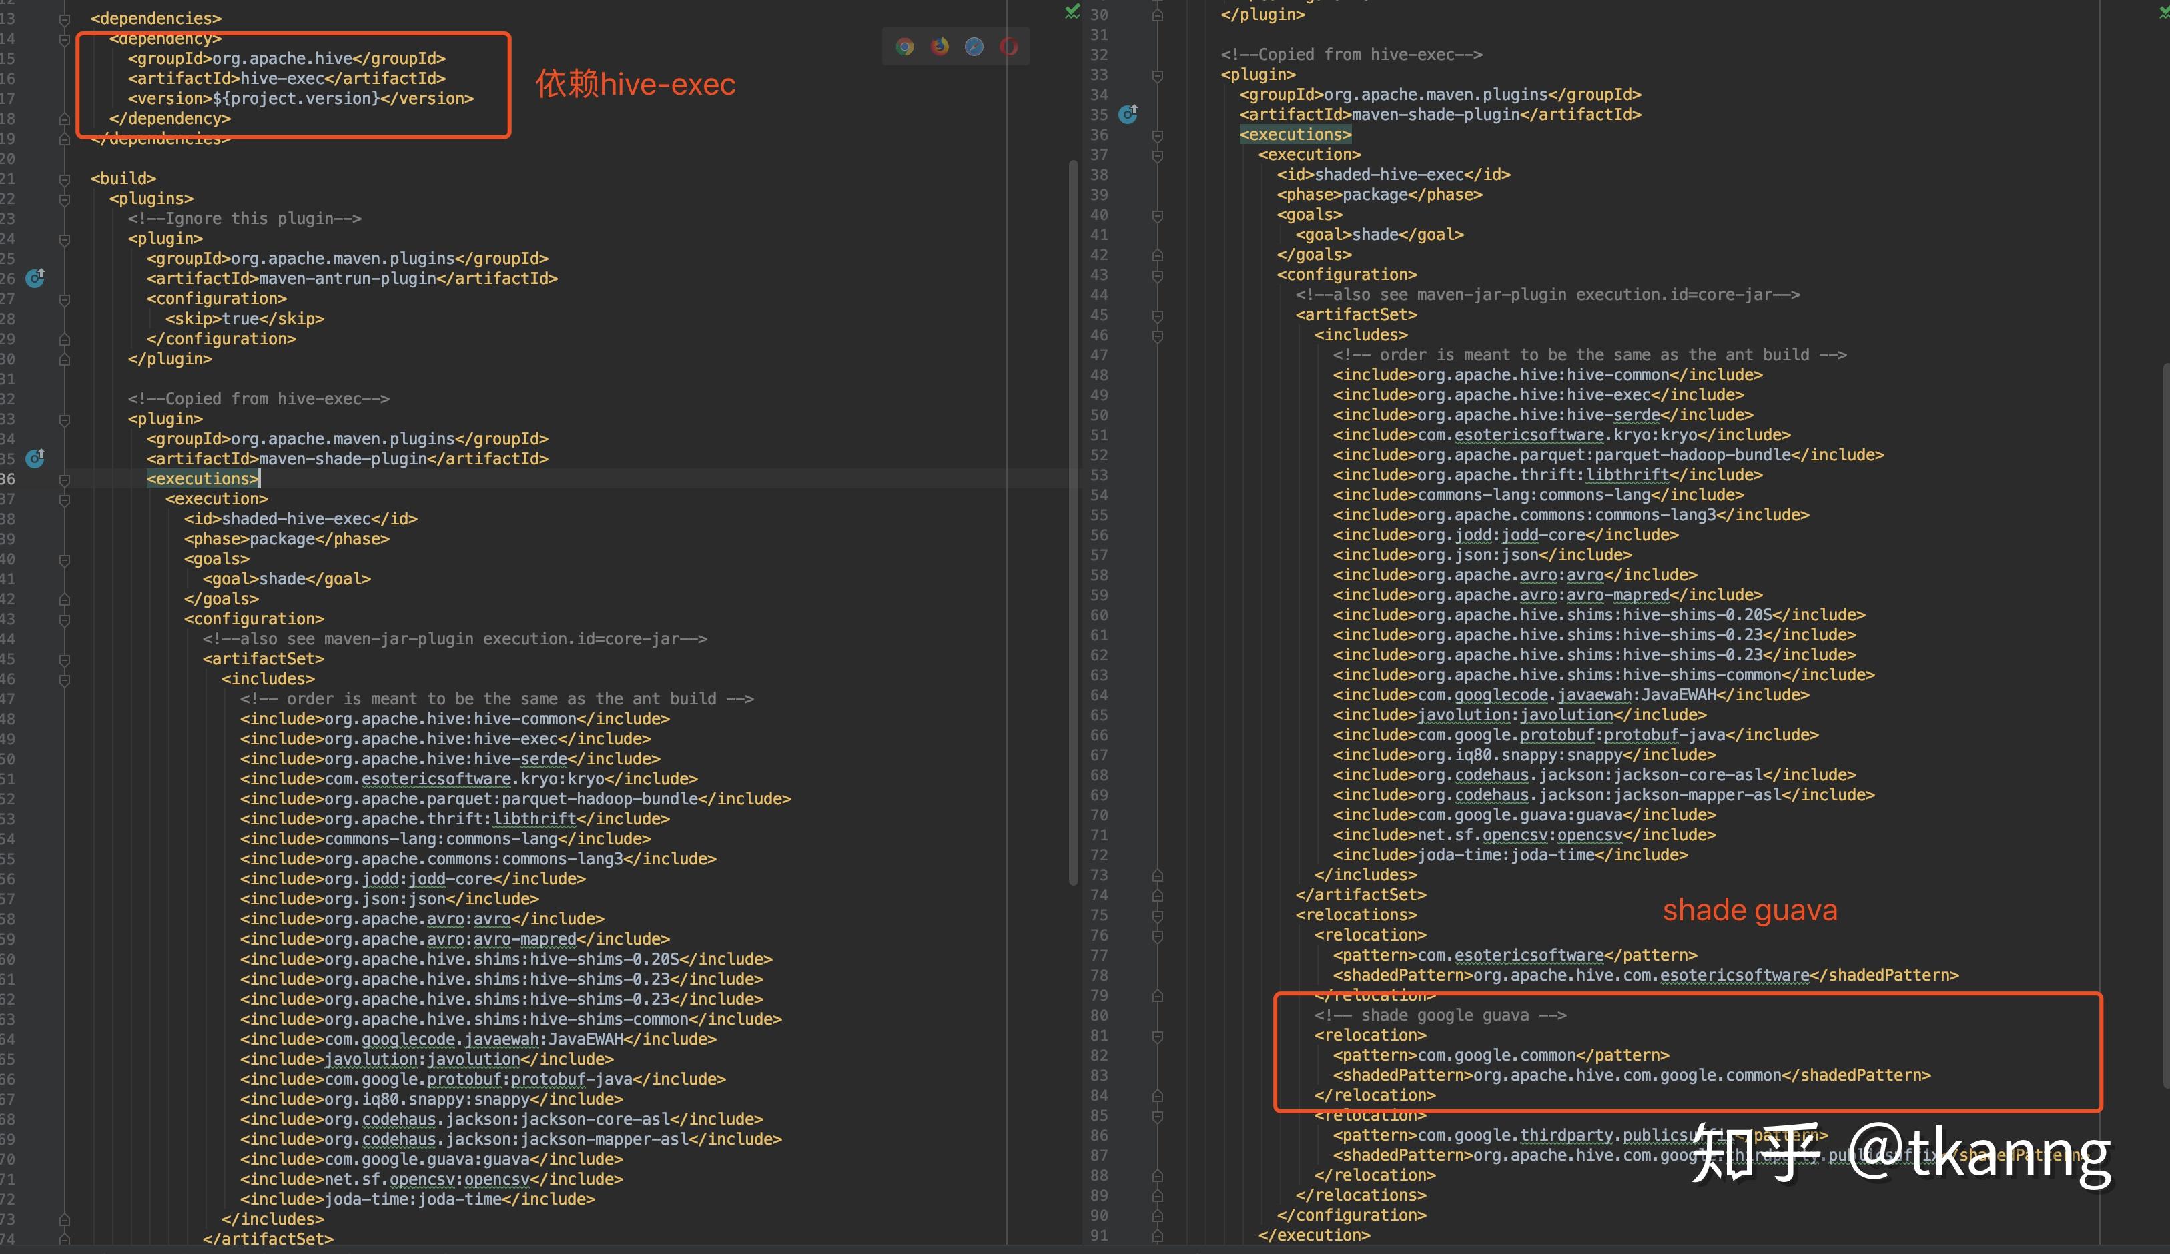Image resolution: width=2170 pixels, height=1254 pixels.
Task: Open the file in Chrome browser
Action: [904, 47]
